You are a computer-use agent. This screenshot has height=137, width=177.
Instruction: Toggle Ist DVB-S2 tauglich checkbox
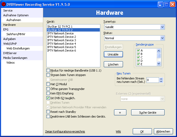[48, 98]
